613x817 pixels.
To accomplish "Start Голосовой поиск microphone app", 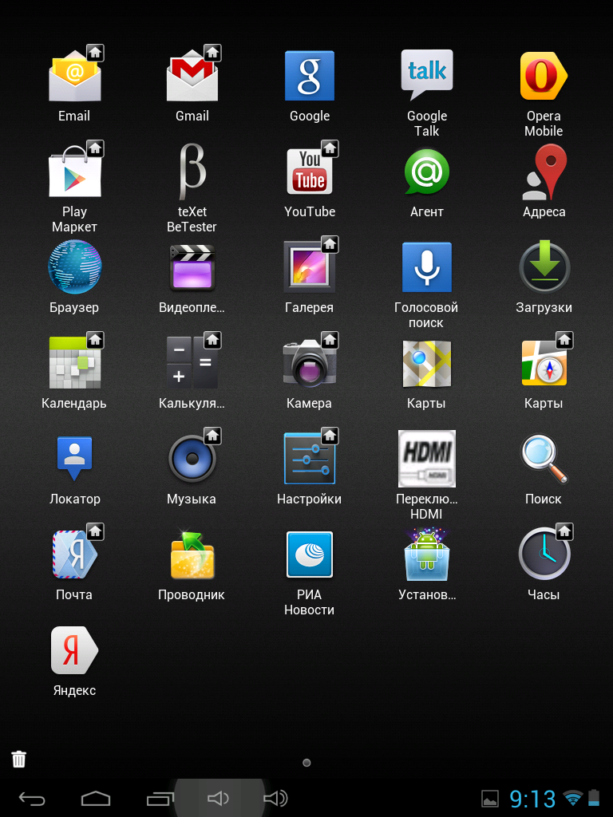I will [x=427, y=266].
